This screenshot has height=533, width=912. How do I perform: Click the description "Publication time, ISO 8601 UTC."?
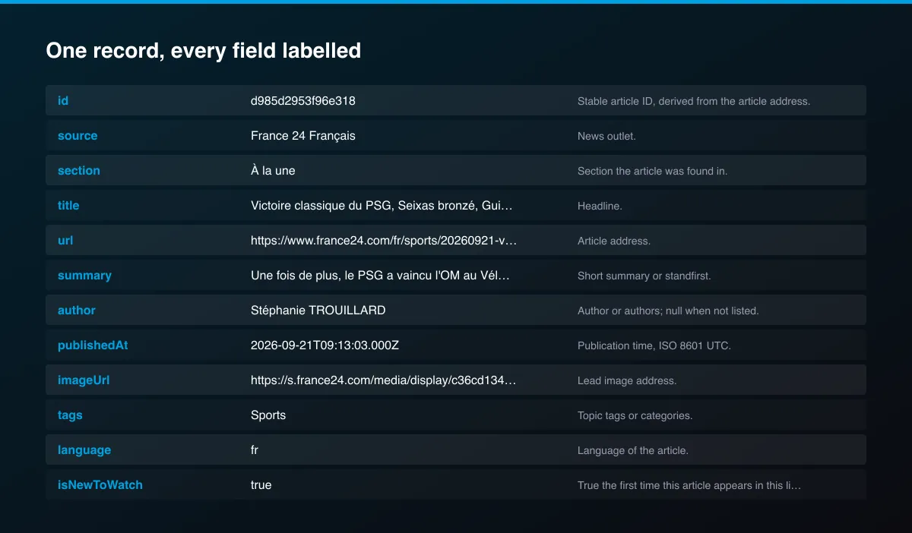pyautogui.click(x=654, y=345)
